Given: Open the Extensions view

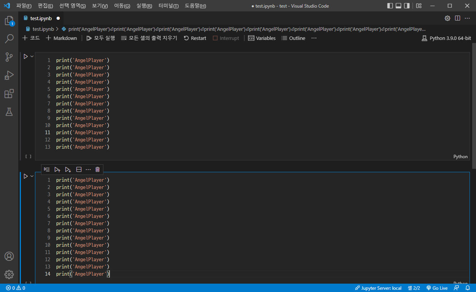Looking at the screenshot, I should point(9,94).
